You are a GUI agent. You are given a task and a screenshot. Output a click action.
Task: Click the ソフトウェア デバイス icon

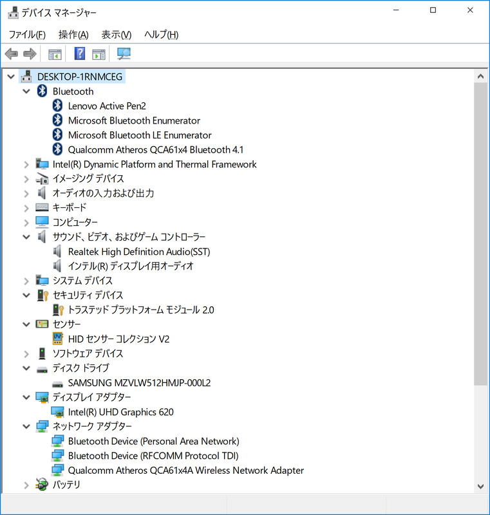click(42, 353)
